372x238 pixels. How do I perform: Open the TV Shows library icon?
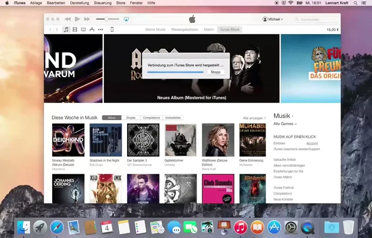(83, 29)
